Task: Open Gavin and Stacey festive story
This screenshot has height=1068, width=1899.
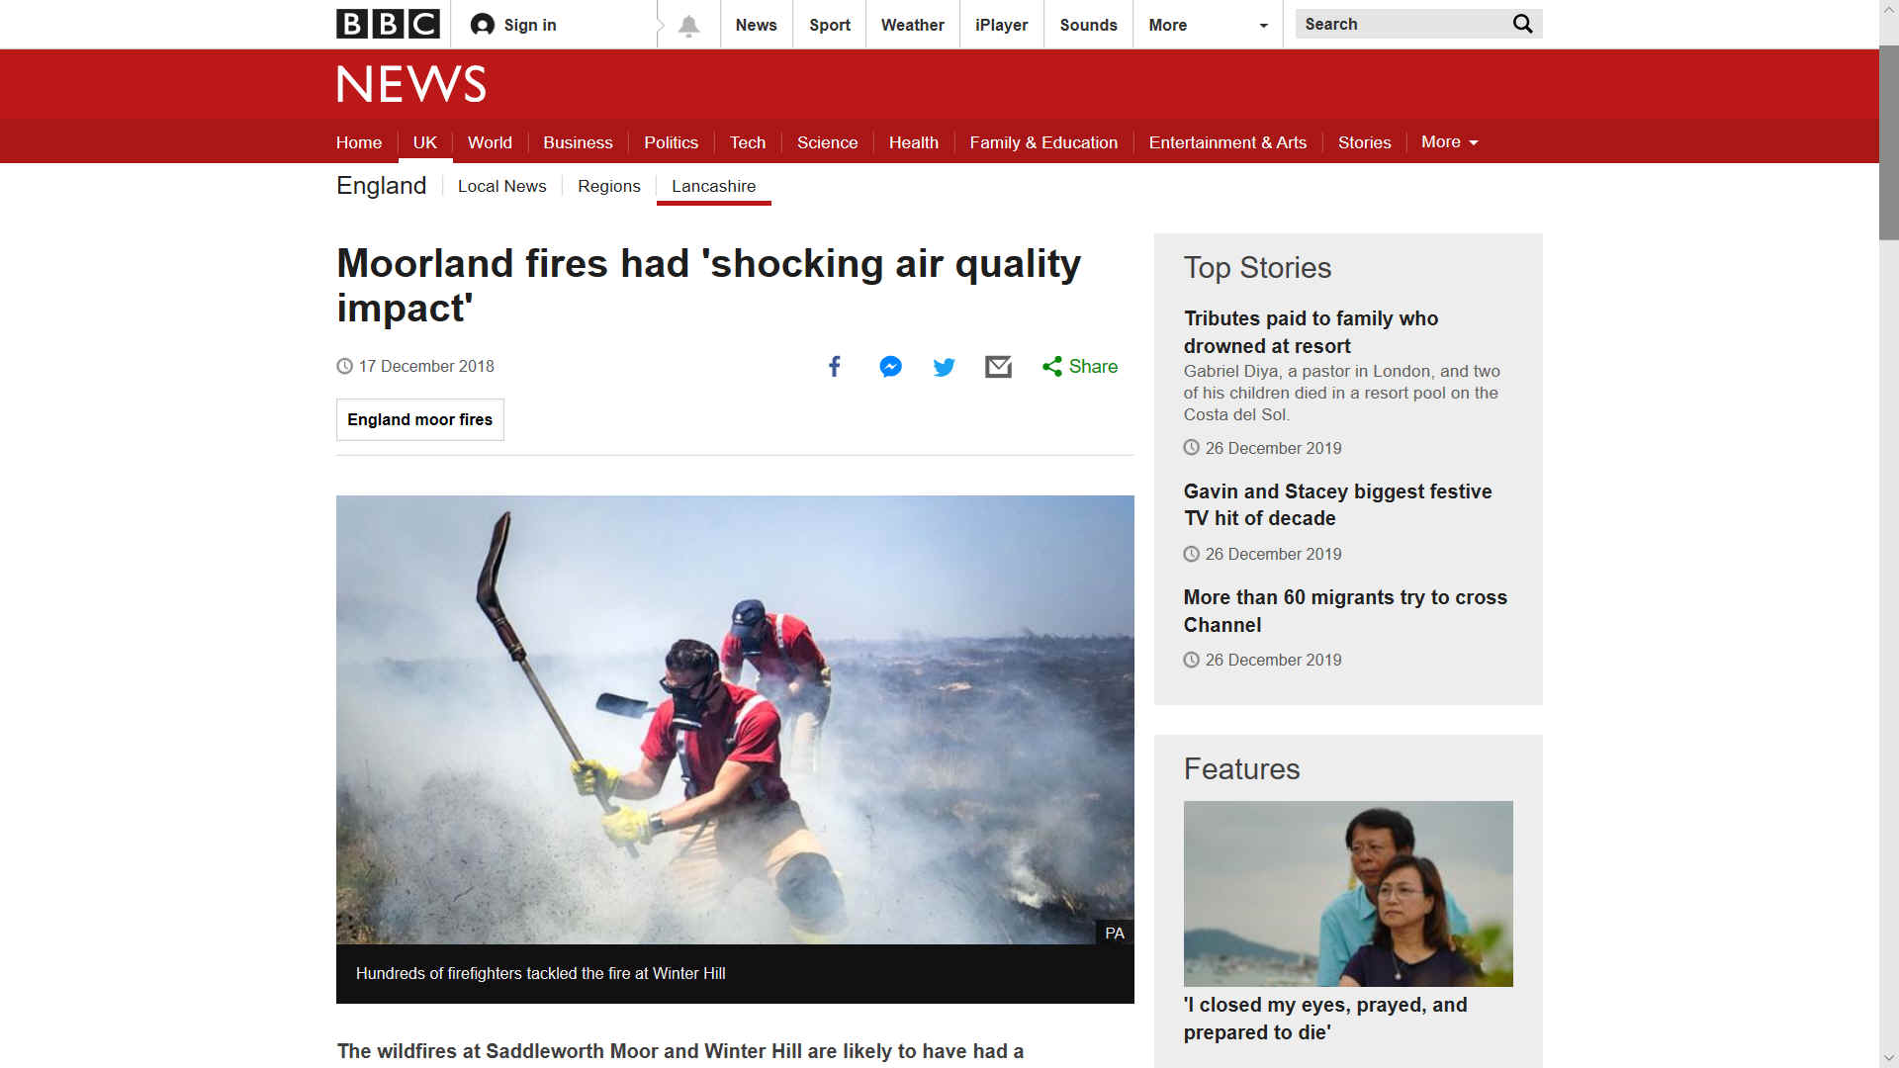Action: [x=1337, y=505]
